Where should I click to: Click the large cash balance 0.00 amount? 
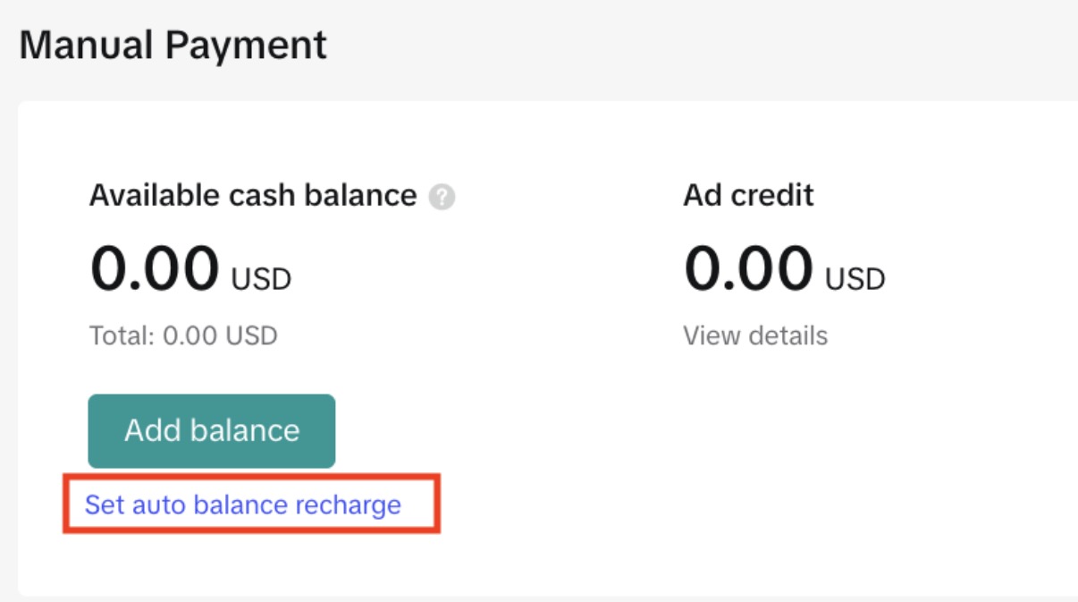pos(155,268)
